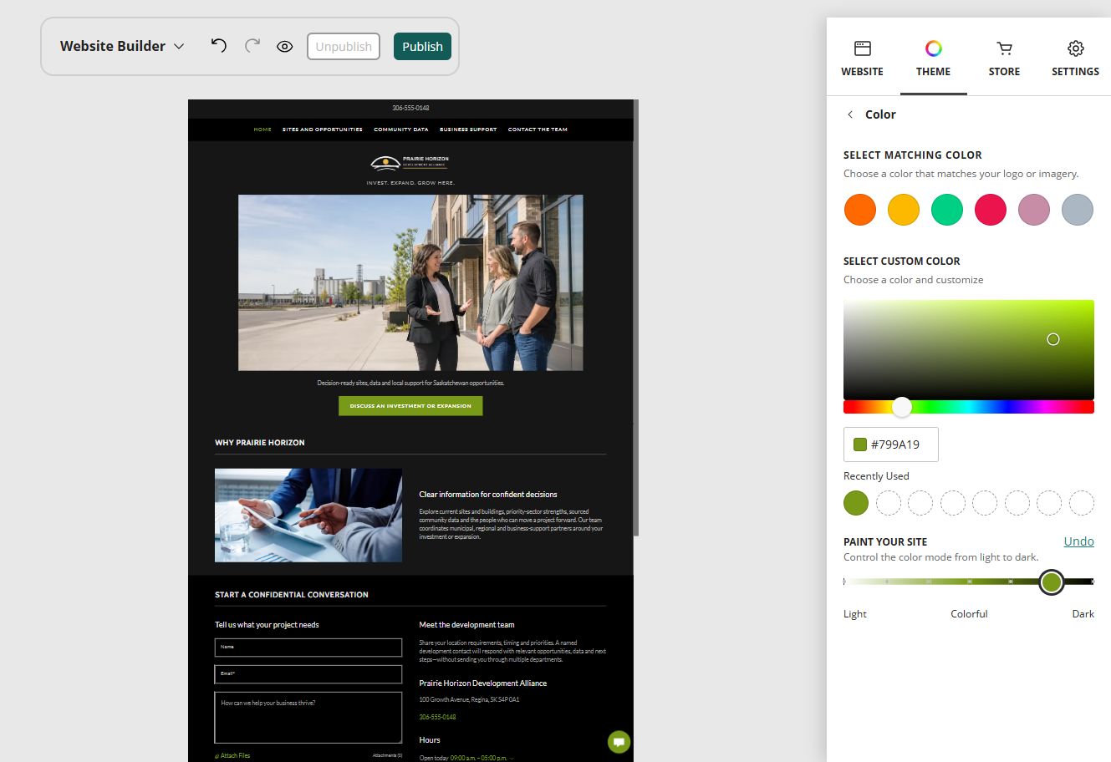Image resolution: width=1111 pixels, height=762 pixels.
Task: Click the Email field in contact form
Action: (308, 673)
